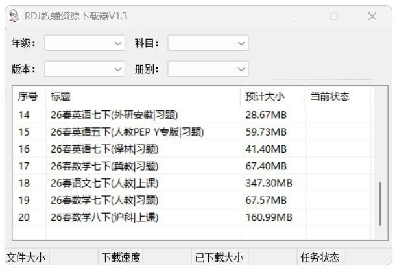Image resolution: width=395 pixels, height=270 pixels.
Task: Select row 26春数学七下(冀教|习题)
Action: click(192, 166)
